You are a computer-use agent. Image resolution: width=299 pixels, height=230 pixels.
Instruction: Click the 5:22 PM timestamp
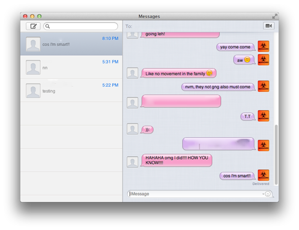[110, 85]
